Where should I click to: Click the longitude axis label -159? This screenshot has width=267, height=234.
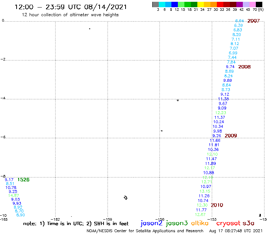pos(108,219)
